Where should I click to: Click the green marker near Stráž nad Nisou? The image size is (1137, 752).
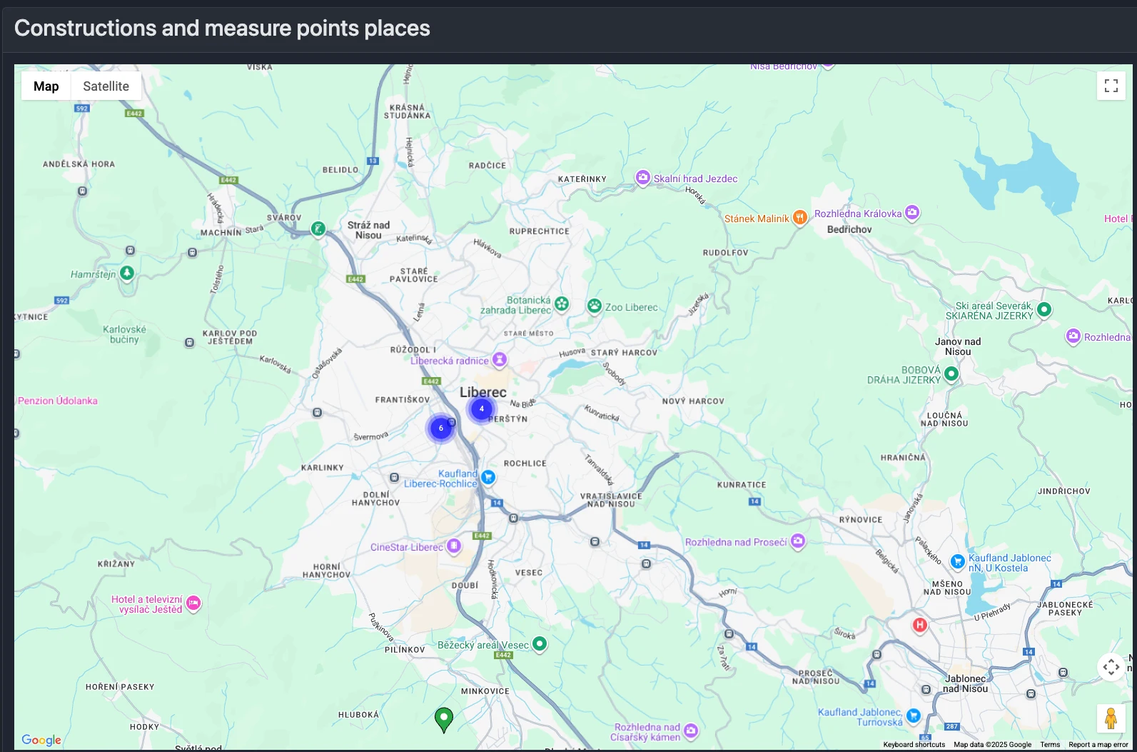pos(318,229)
